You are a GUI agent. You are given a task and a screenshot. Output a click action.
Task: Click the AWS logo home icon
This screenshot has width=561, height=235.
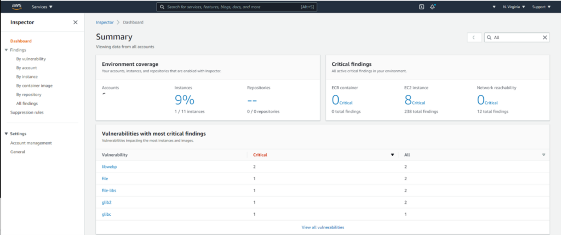click(x=17, y=7)
